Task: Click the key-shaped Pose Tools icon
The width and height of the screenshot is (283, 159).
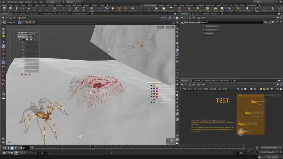Action: coord(30,23)
